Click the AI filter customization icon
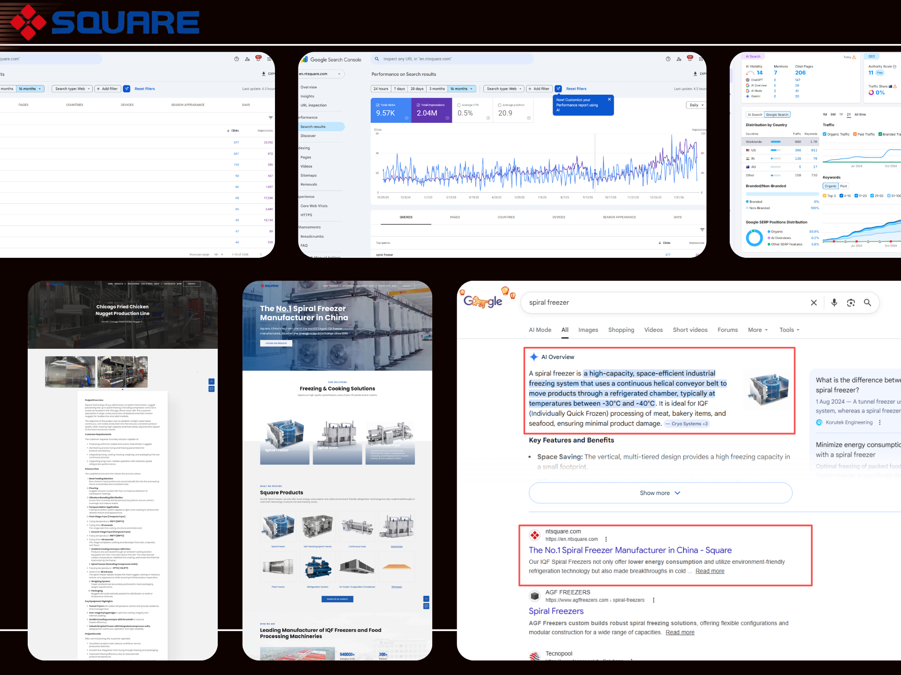 pos(558,89)
